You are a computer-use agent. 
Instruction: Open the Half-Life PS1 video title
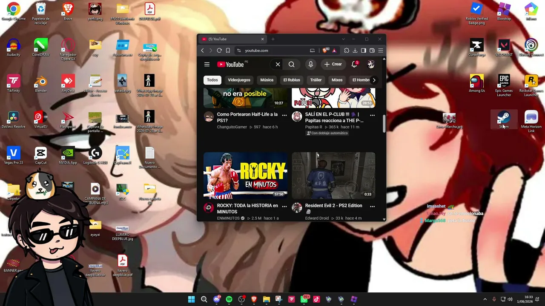point(247,117)
